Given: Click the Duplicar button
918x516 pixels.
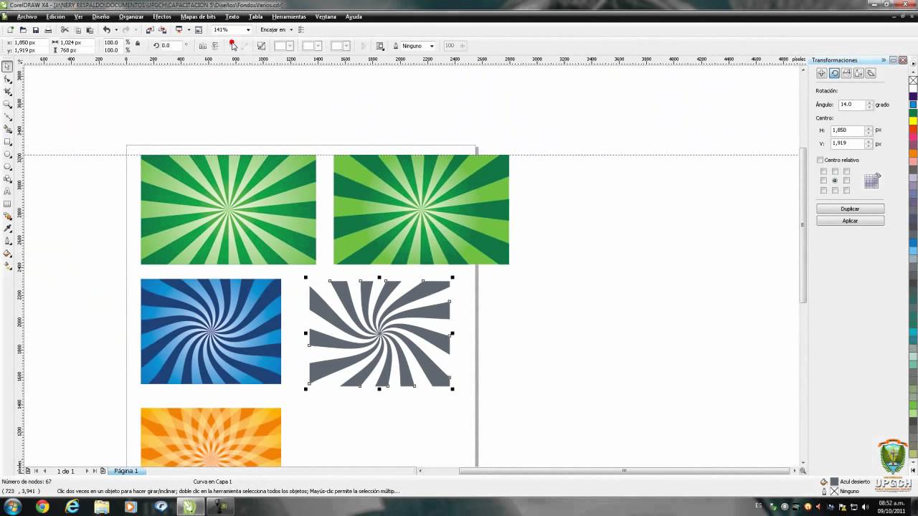Looking at the screenshot, I should (850, 209).
